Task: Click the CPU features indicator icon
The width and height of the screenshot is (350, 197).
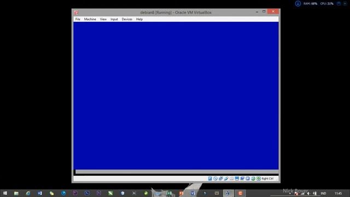Action: pos(248,178)
